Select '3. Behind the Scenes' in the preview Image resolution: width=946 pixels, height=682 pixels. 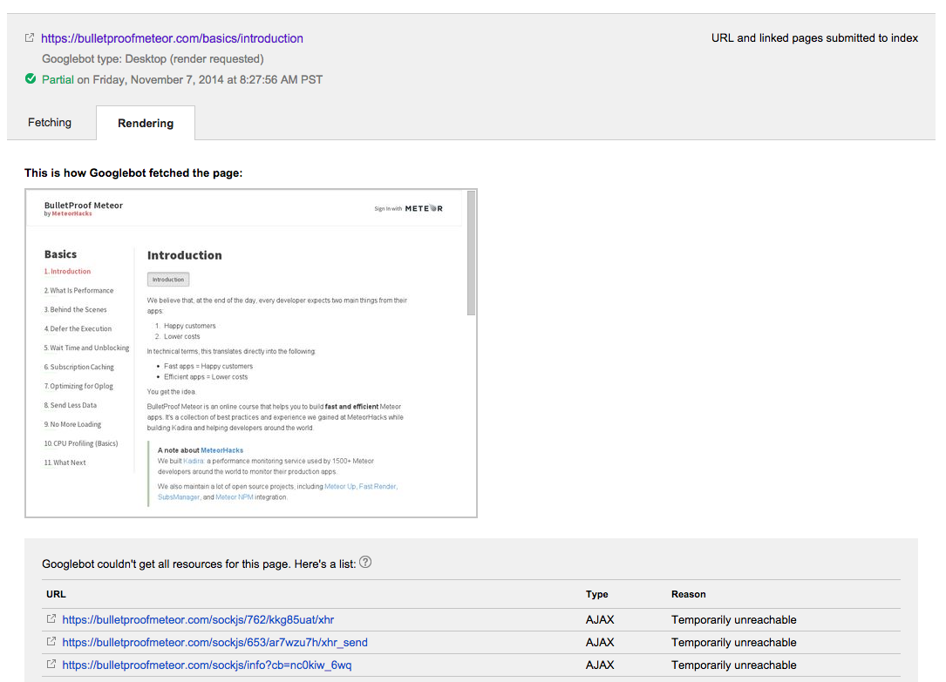point(75,310)
